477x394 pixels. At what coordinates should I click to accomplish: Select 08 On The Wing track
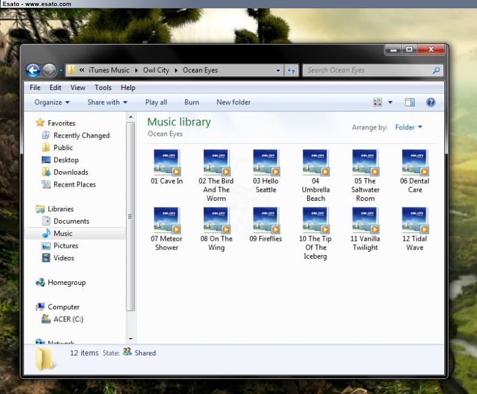pos(216,229)
